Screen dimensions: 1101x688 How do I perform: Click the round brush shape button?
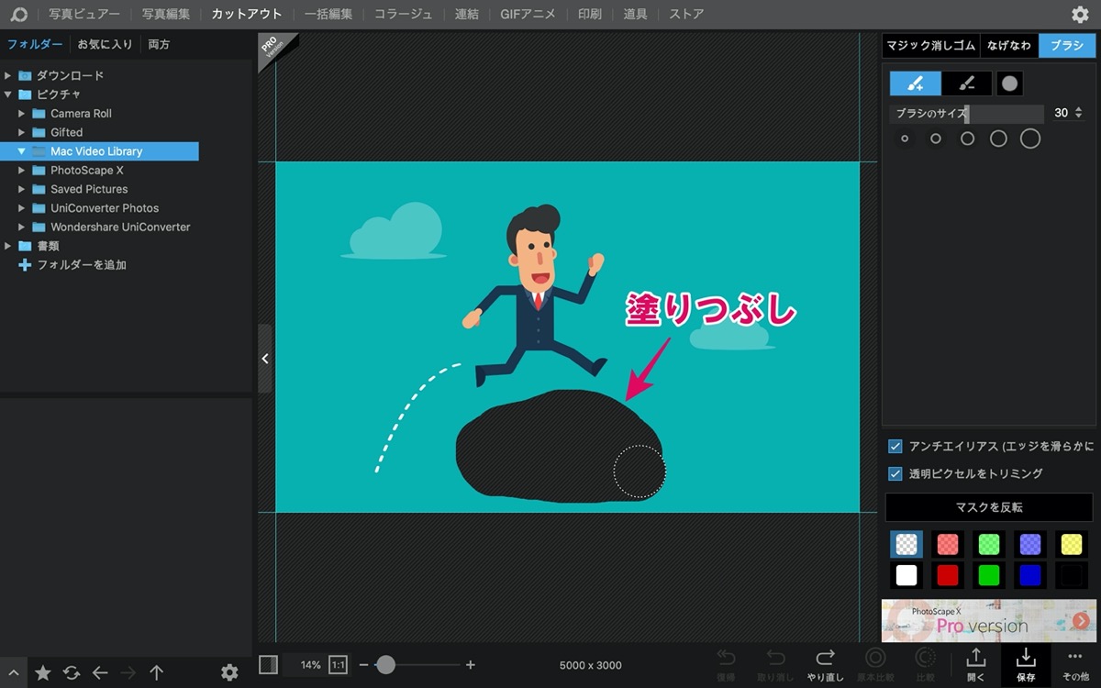(x=1009, y=83)
